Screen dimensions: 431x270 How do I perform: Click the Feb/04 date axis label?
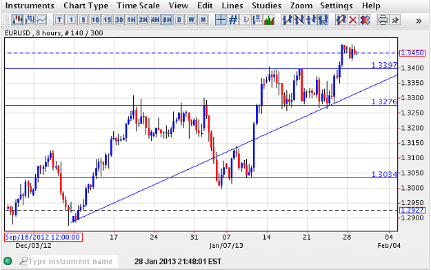389,246
